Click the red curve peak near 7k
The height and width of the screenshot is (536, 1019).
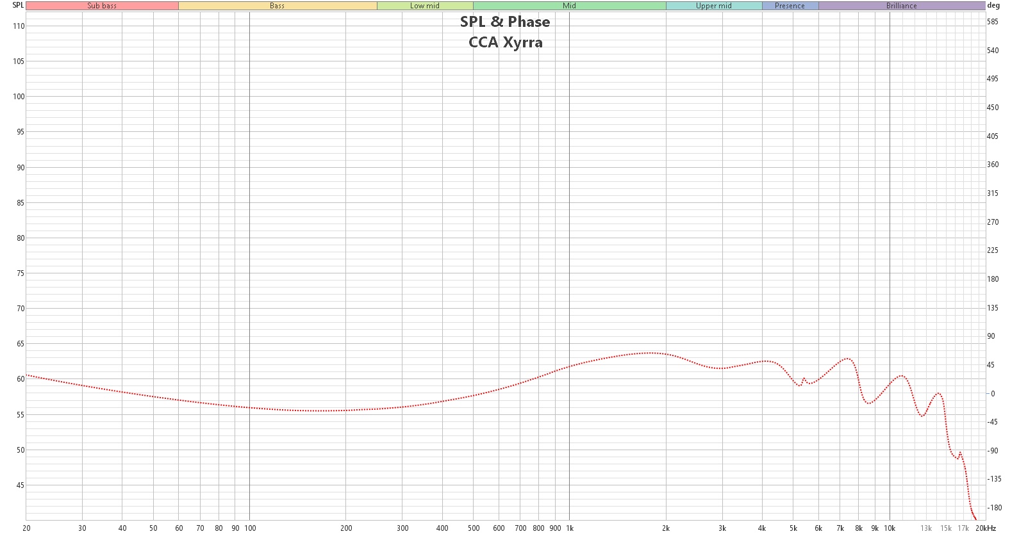[847, 359]
